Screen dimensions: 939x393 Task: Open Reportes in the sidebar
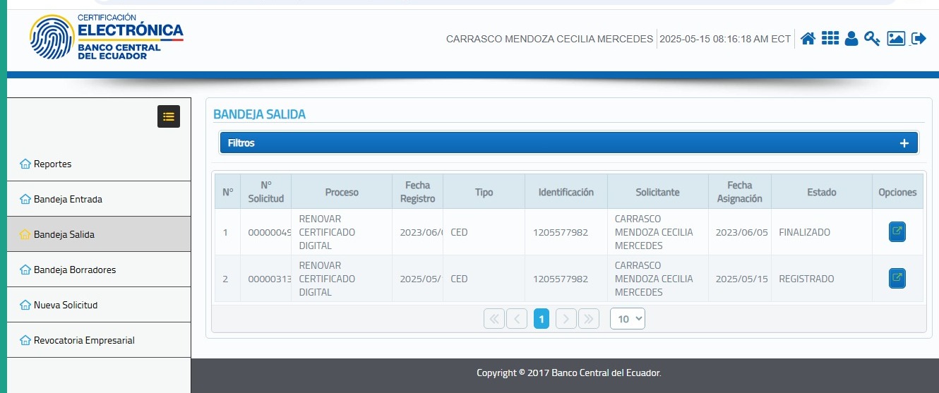click(53, 164)
